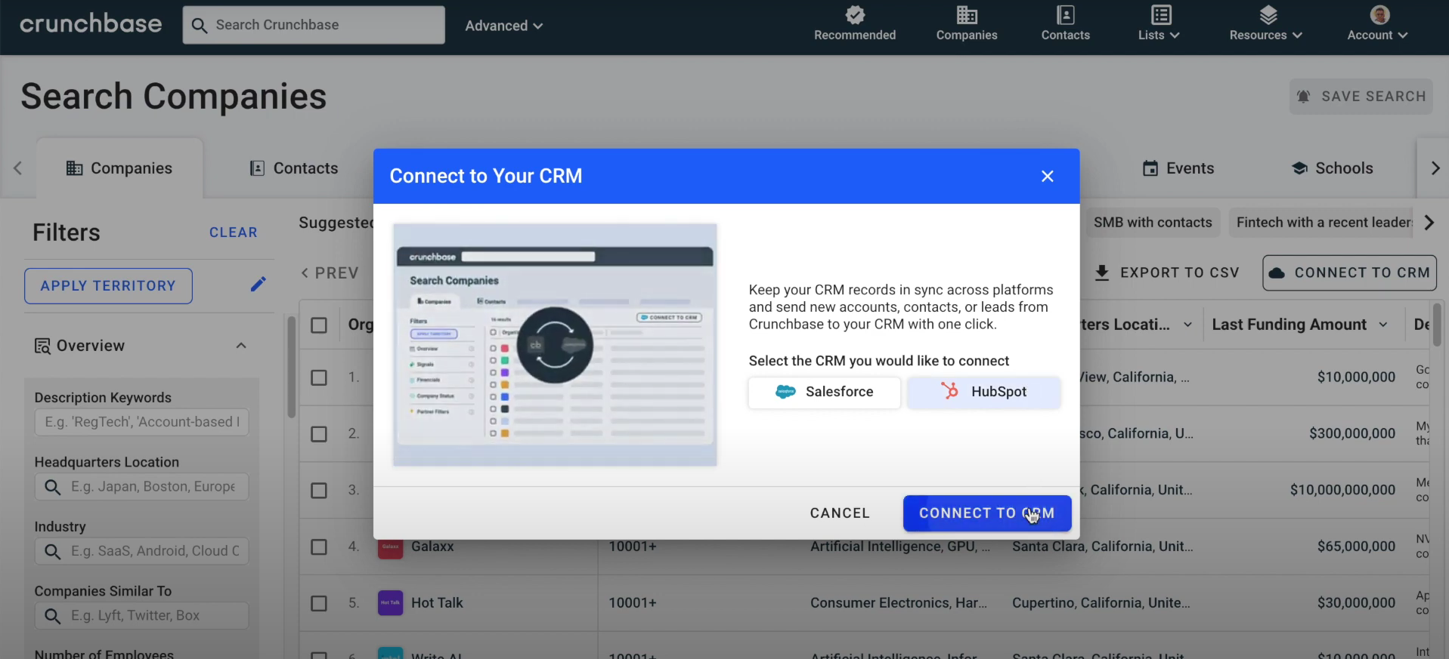Select Fintech with a recent leader suggestion

point(1321,223)
